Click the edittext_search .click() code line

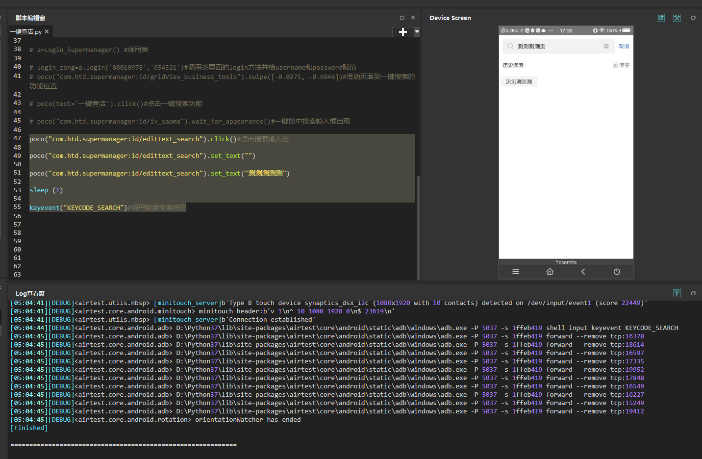[159, 139]
